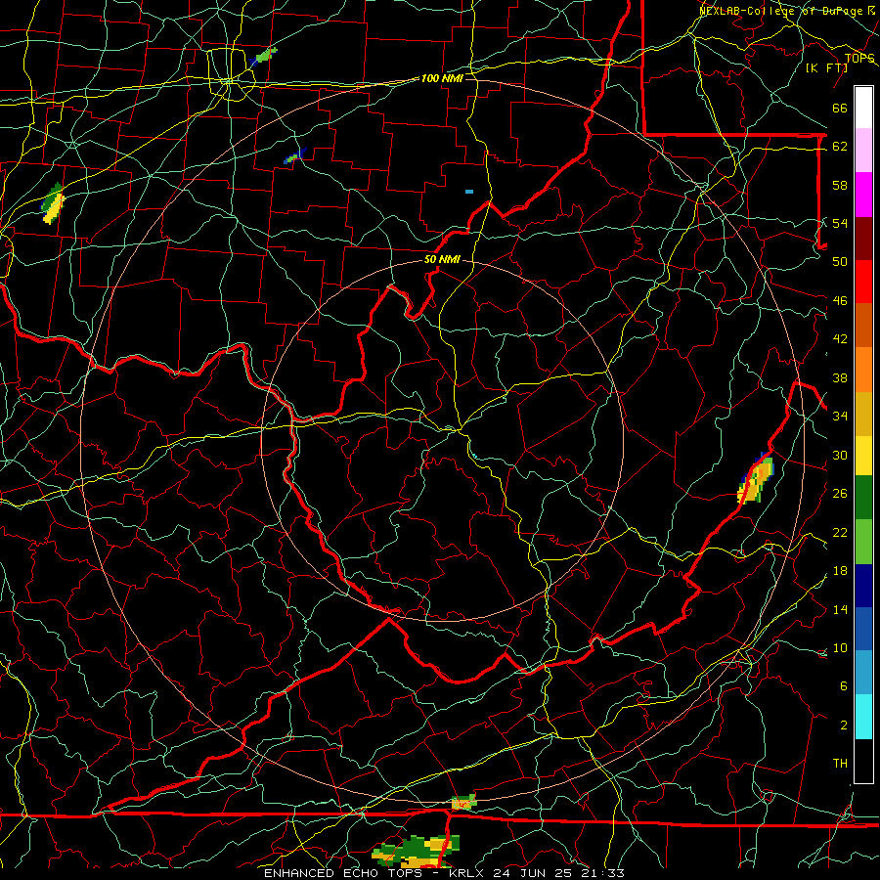Click the "50" legend value
880x880 pixels.
pos(840,261)
